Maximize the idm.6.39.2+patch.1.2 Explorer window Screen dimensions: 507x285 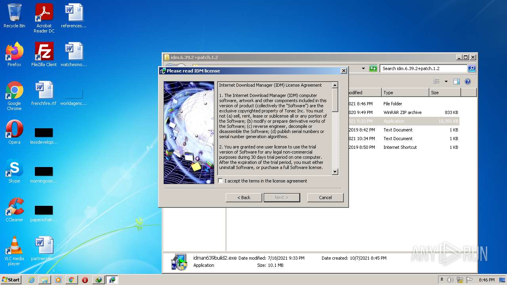[x=465, y=57]
